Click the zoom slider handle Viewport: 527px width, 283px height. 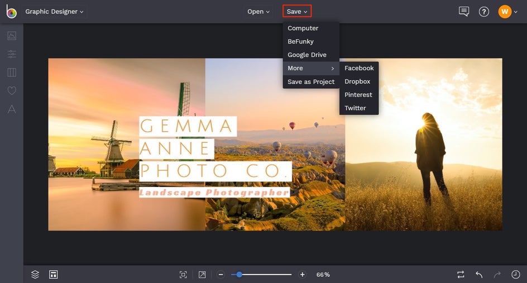pyautogui.click(x=239, y=275)
